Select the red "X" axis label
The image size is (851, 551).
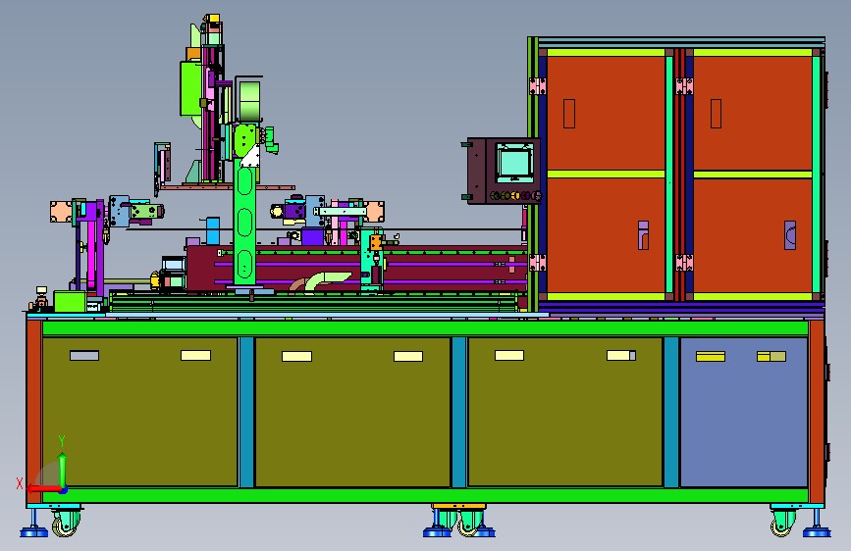coord(20,483)
